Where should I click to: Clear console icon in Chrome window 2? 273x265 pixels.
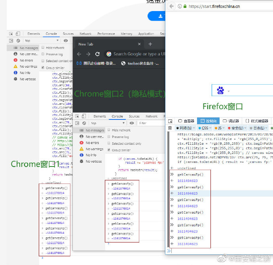click(x=84, y=123)
